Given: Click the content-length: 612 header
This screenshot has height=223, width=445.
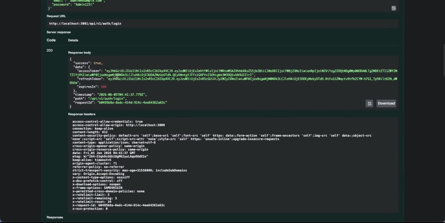Looking at the screenshot, I should pos(90,132).
